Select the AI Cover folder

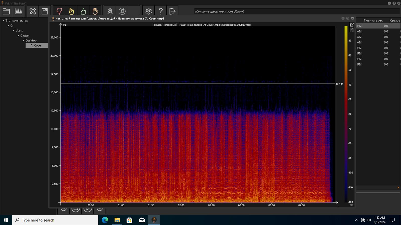[37, 45]
